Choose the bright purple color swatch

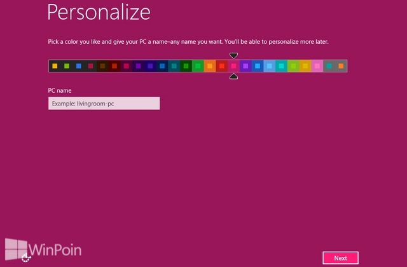[246, 66]
